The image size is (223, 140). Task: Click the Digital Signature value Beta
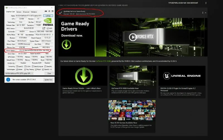click(47, 54)
